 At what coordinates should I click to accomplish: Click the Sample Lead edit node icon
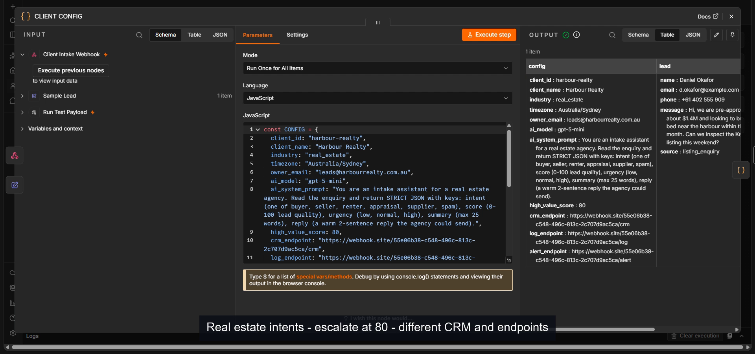pyautogui.click(x=34, y=96)
